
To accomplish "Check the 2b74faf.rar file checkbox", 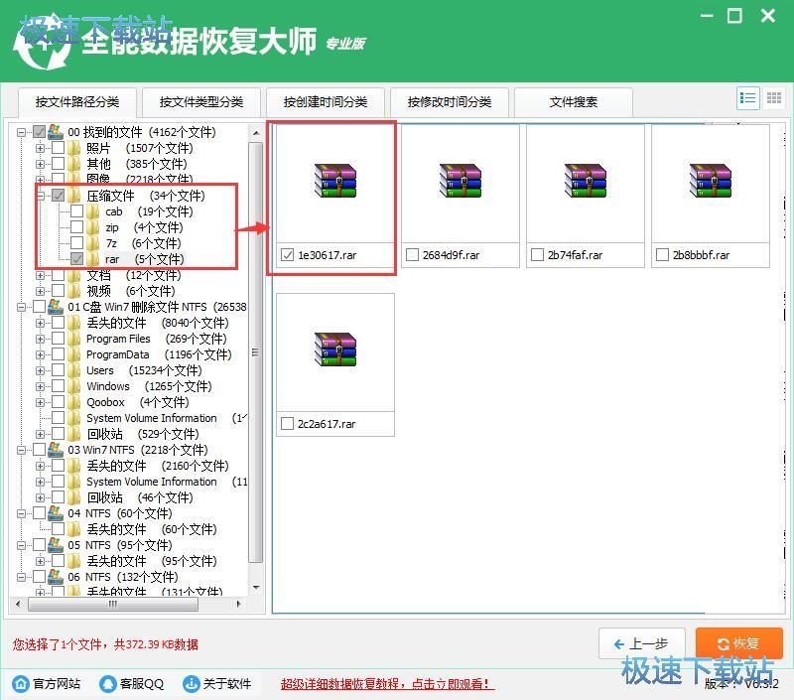I will [537, 254].
